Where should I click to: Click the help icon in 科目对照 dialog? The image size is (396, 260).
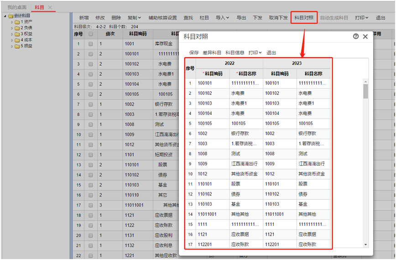tap(356, 36)
